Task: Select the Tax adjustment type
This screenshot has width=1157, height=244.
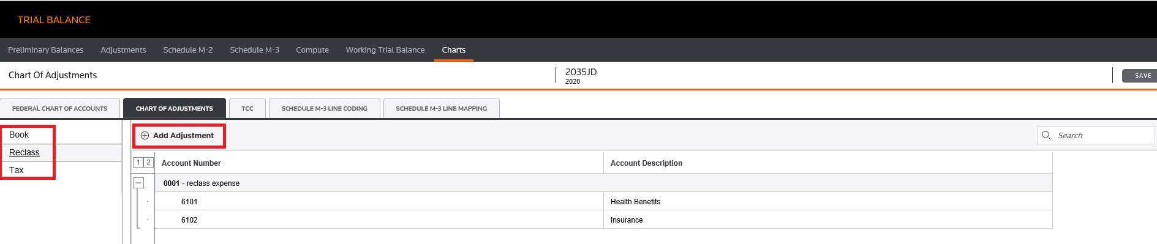Action: click(x=17, y=170)
